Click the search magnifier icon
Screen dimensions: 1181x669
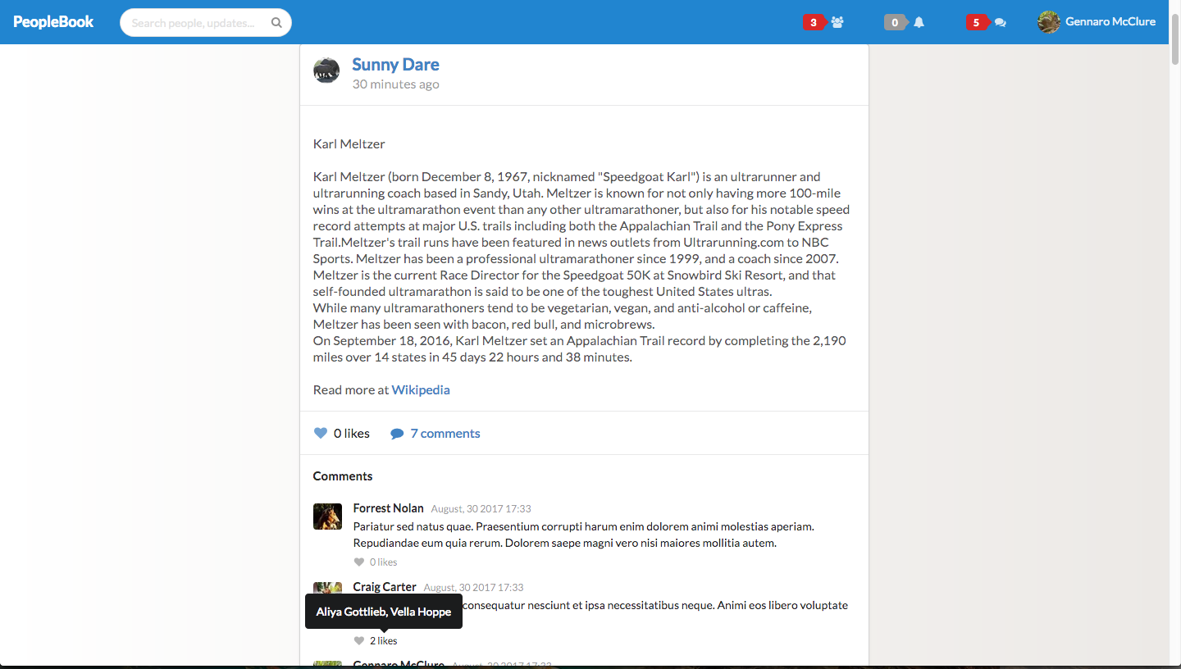(277, 23)
